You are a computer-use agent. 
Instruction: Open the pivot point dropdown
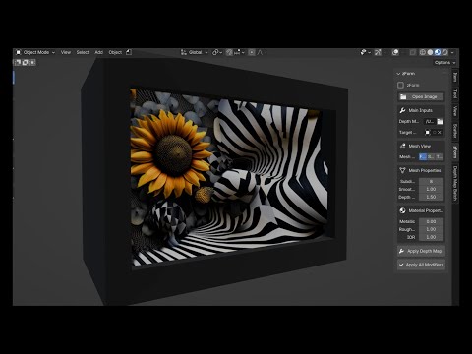click(x=216, y=52)
